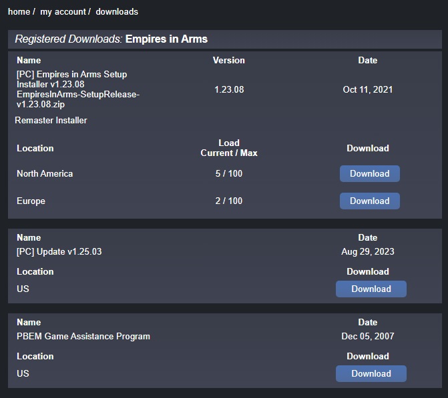
Task: Open the my account breadcrumb link
Action: point(63,12)
